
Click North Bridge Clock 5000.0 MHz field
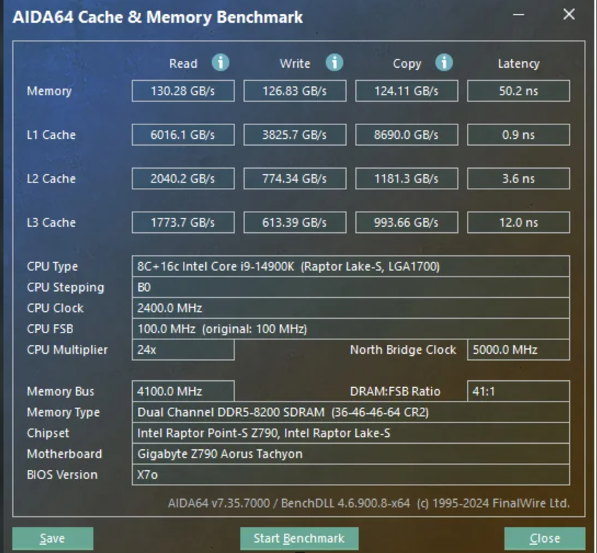coord(518,350)
